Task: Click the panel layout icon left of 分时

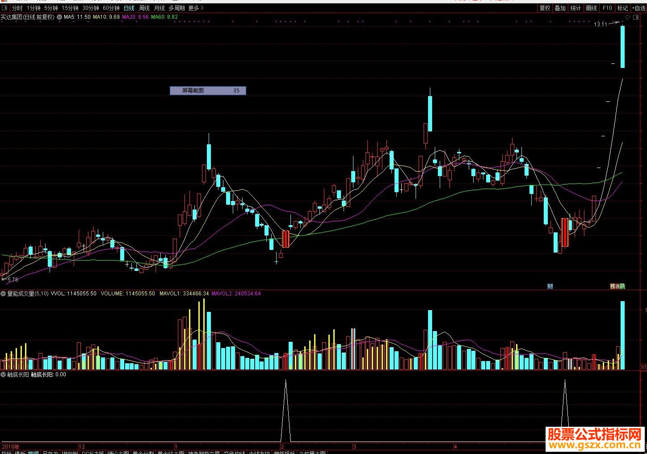Action: click(x=4, y=8)
